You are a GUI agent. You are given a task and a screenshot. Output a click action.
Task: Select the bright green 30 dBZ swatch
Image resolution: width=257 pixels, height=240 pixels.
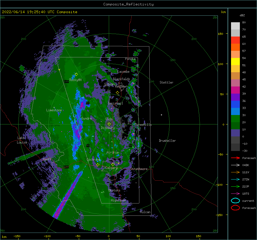[235, 119]
